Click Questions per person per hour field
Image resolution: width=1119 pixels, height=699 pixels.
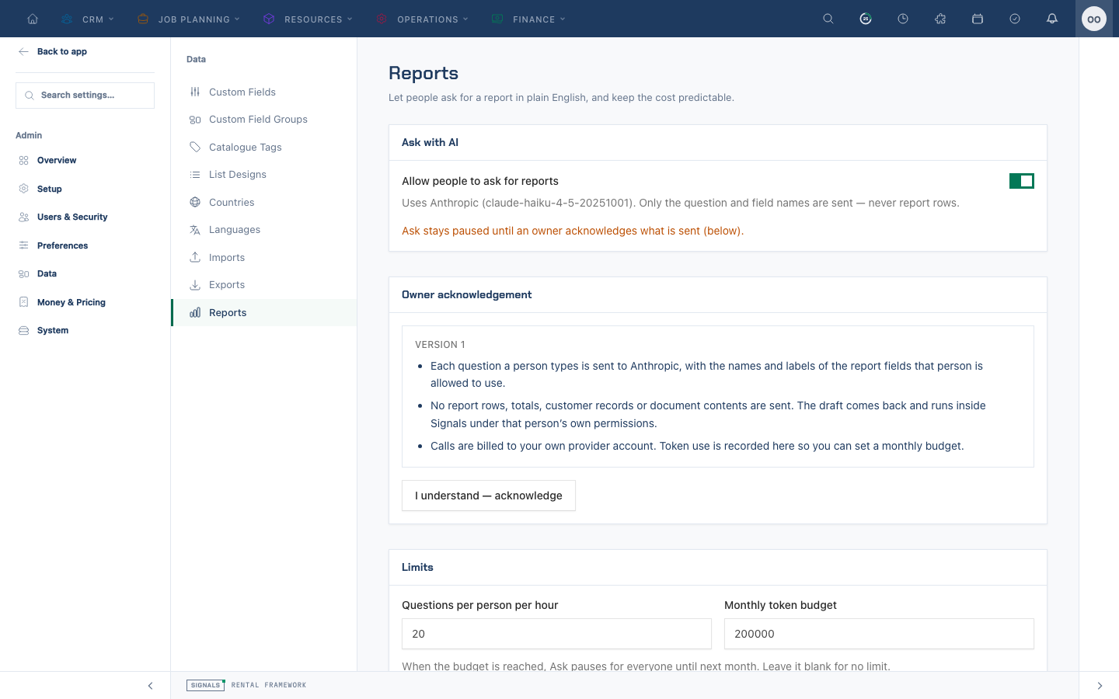pos(556,634)
